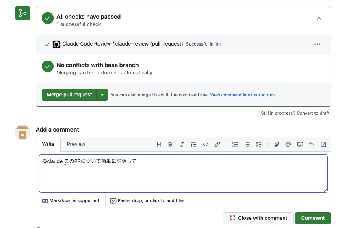
Task: Insert code formatting with angle brackets icon
Action: pos(206,144)
